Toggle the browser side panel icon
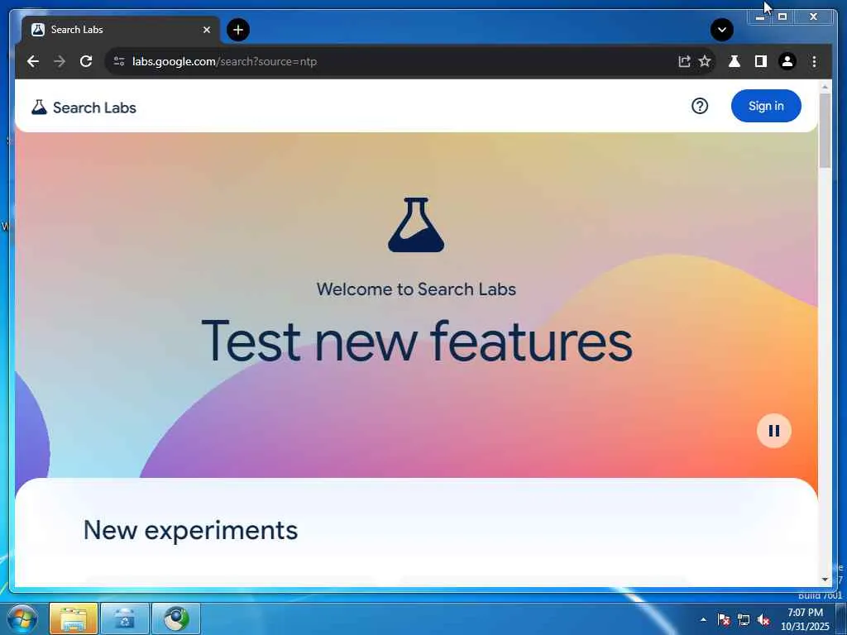Image resolution: width=847 pixels, height=635 pixels. (x=761, y=61)
